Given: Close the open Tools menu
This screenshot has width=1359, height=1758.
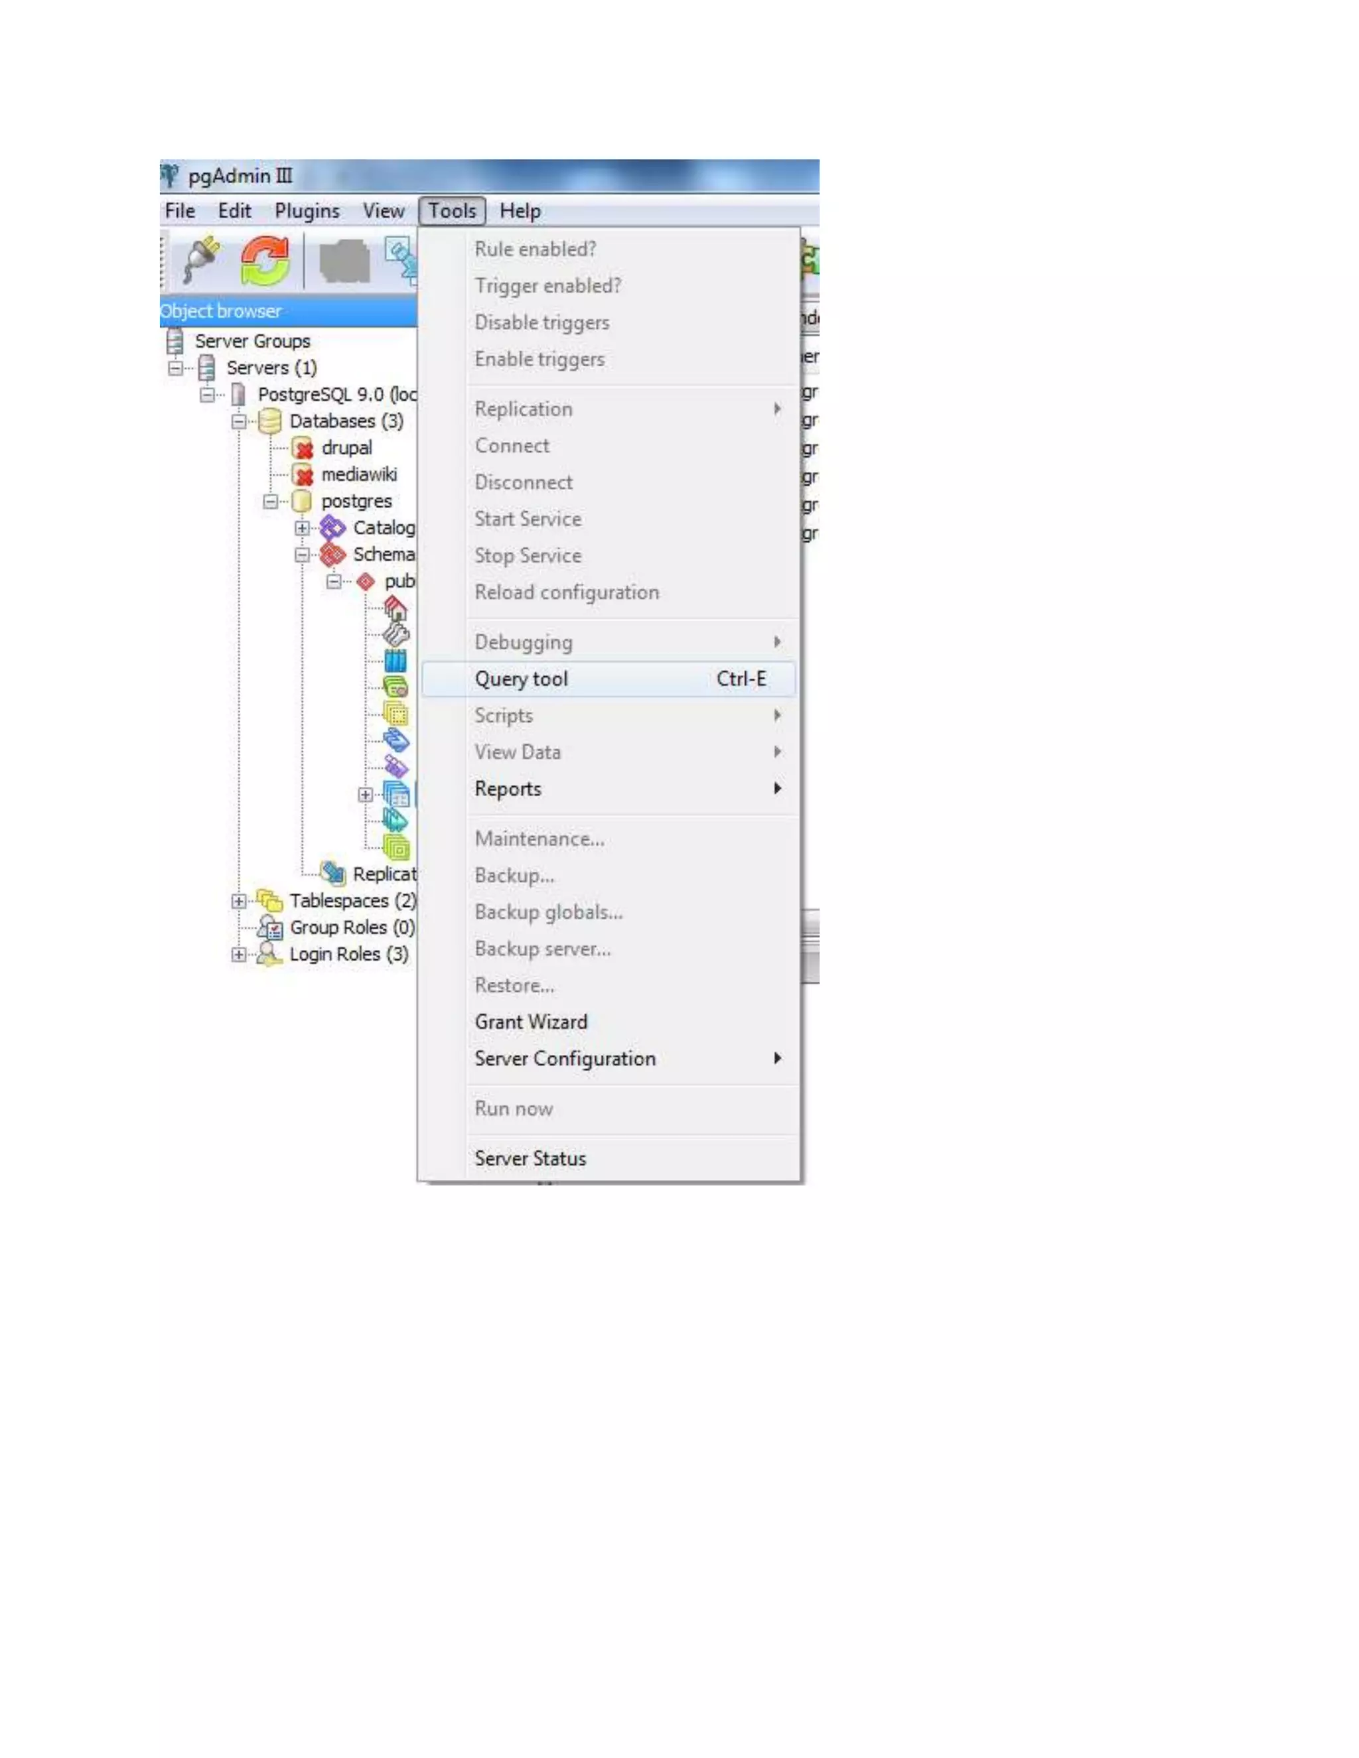Looking at the screenshot, I should click(x=453, y=211).
